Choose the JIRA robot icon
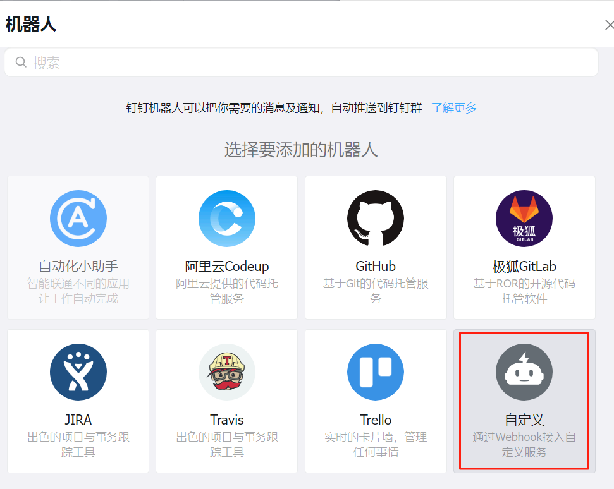The image size is (614, 489). (x=78, y=372)
